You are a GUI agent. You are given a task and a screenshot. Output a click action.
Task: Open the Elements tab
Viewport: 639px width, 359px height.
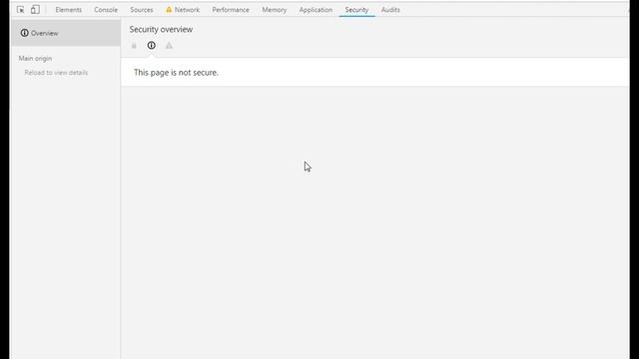coord(69,10)
